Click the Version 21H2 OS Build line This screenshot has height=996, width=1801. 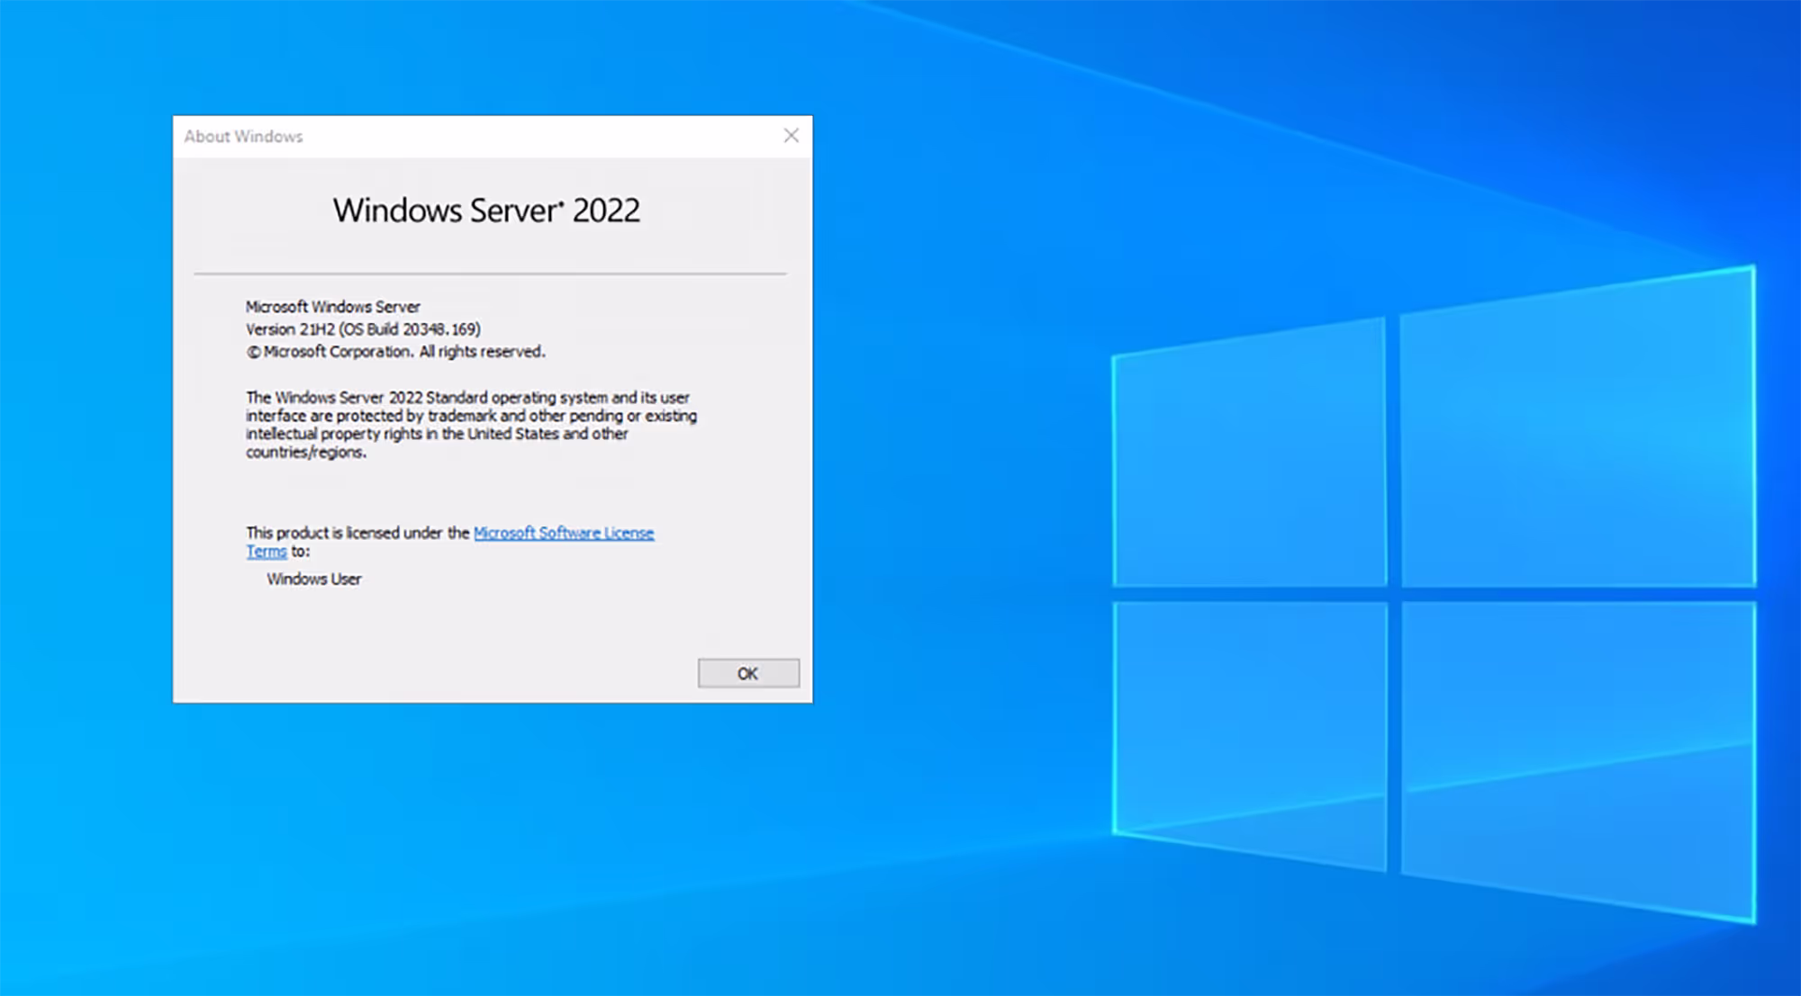[x=363, y=329]
